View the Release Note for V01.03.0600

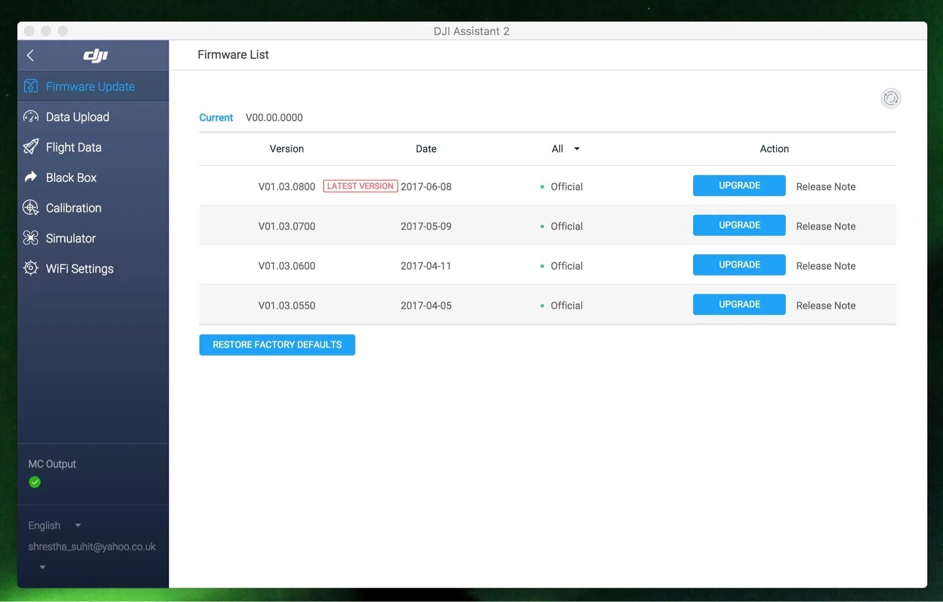826,266
